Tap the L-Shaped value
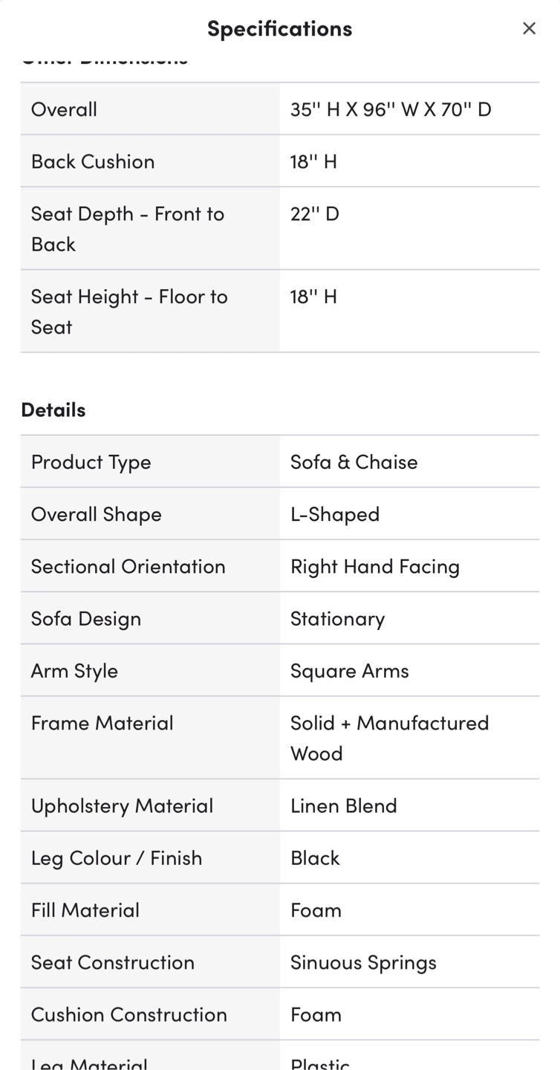Screen dimensions: 560x1070 click(335, 514)
